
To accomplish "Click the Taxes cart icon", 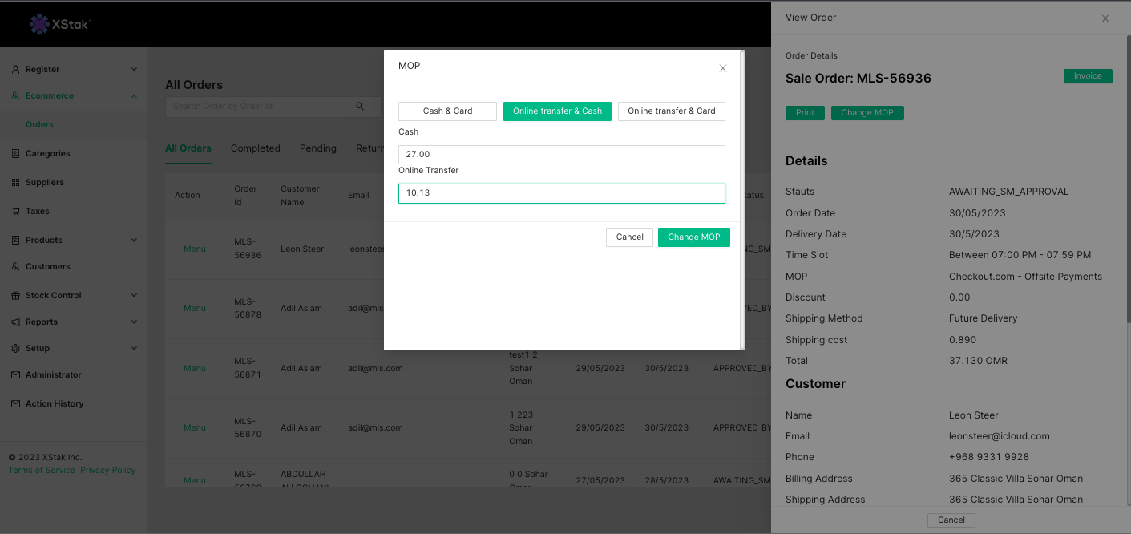I will [x=16, y=212].
